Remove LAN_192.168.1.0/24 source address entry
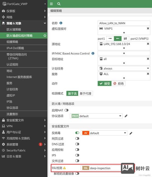 tap(148, 44)
